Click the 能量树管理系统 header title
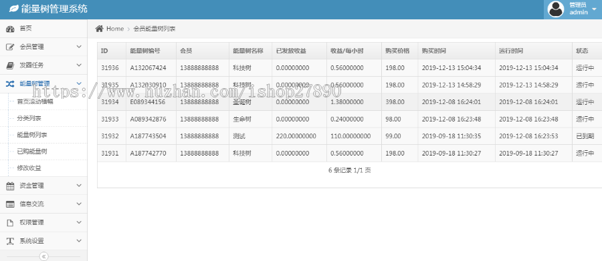 (x=55, y=9)
